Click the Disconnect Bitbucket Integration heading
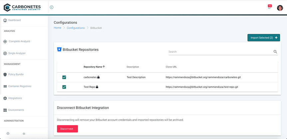 tap(83, 108)
